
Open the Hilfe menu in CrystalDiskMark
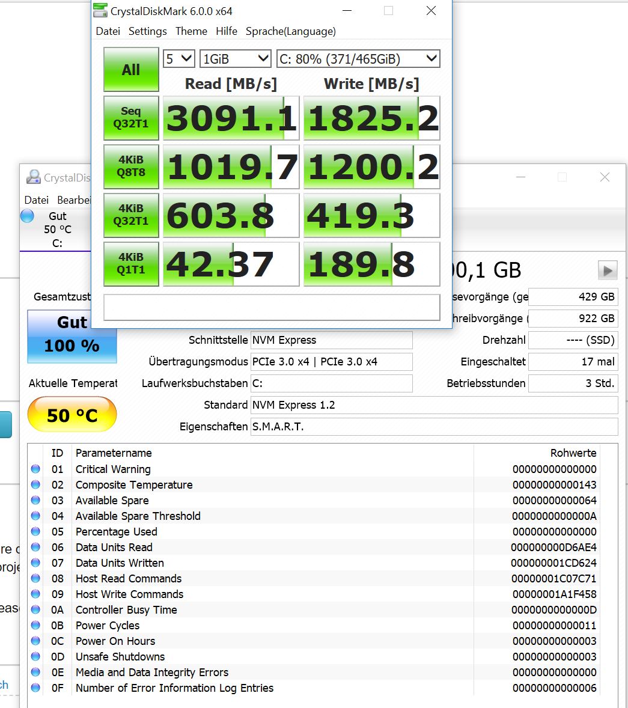click(227, 31)
